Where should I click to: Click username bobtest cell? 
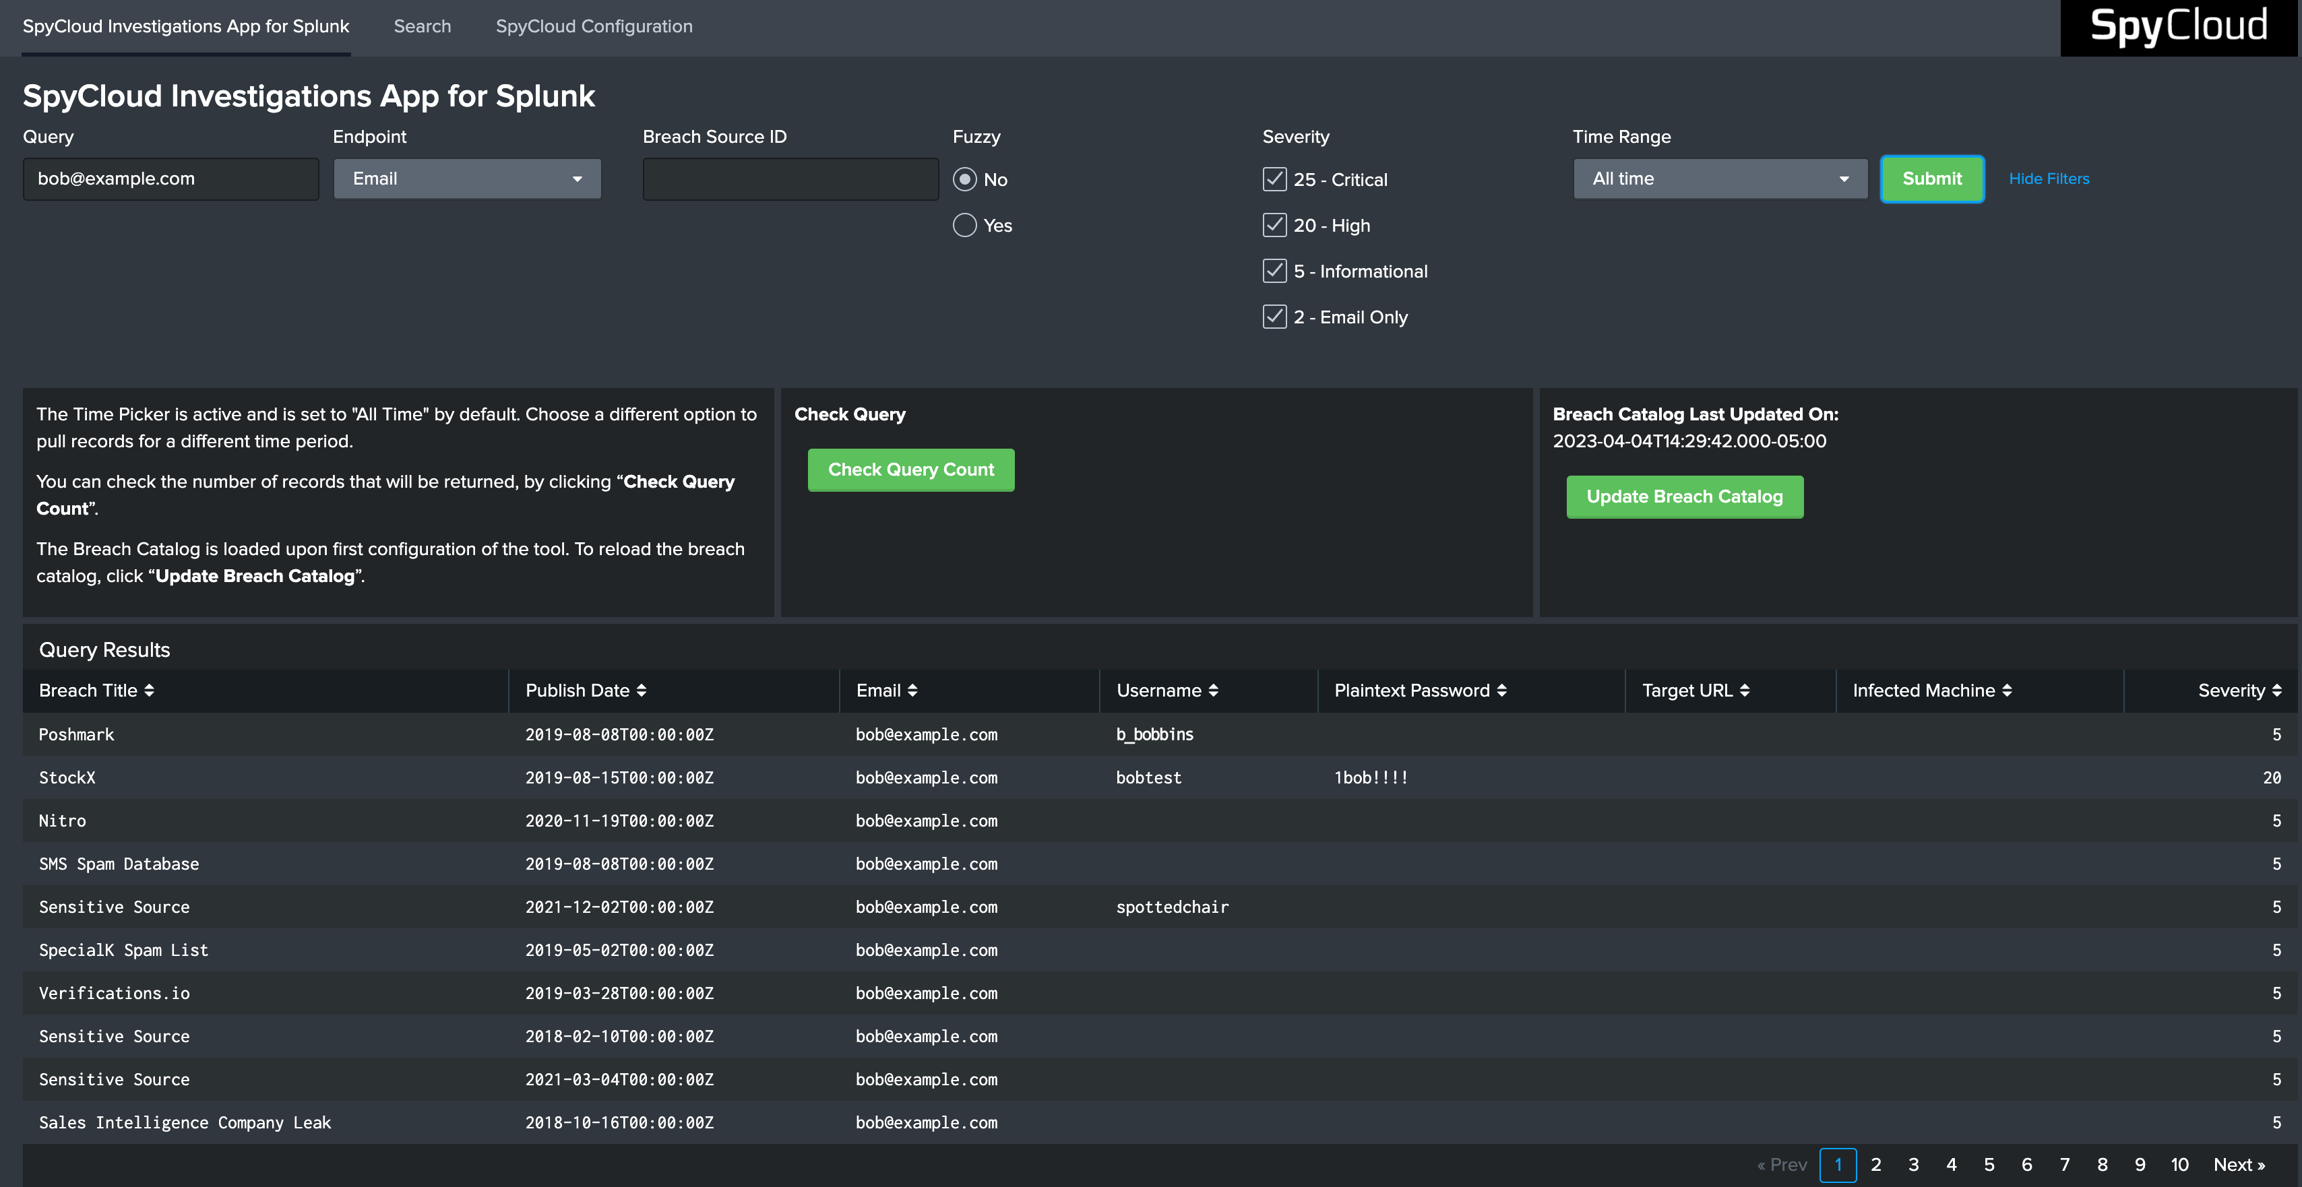pos(1148,777)
